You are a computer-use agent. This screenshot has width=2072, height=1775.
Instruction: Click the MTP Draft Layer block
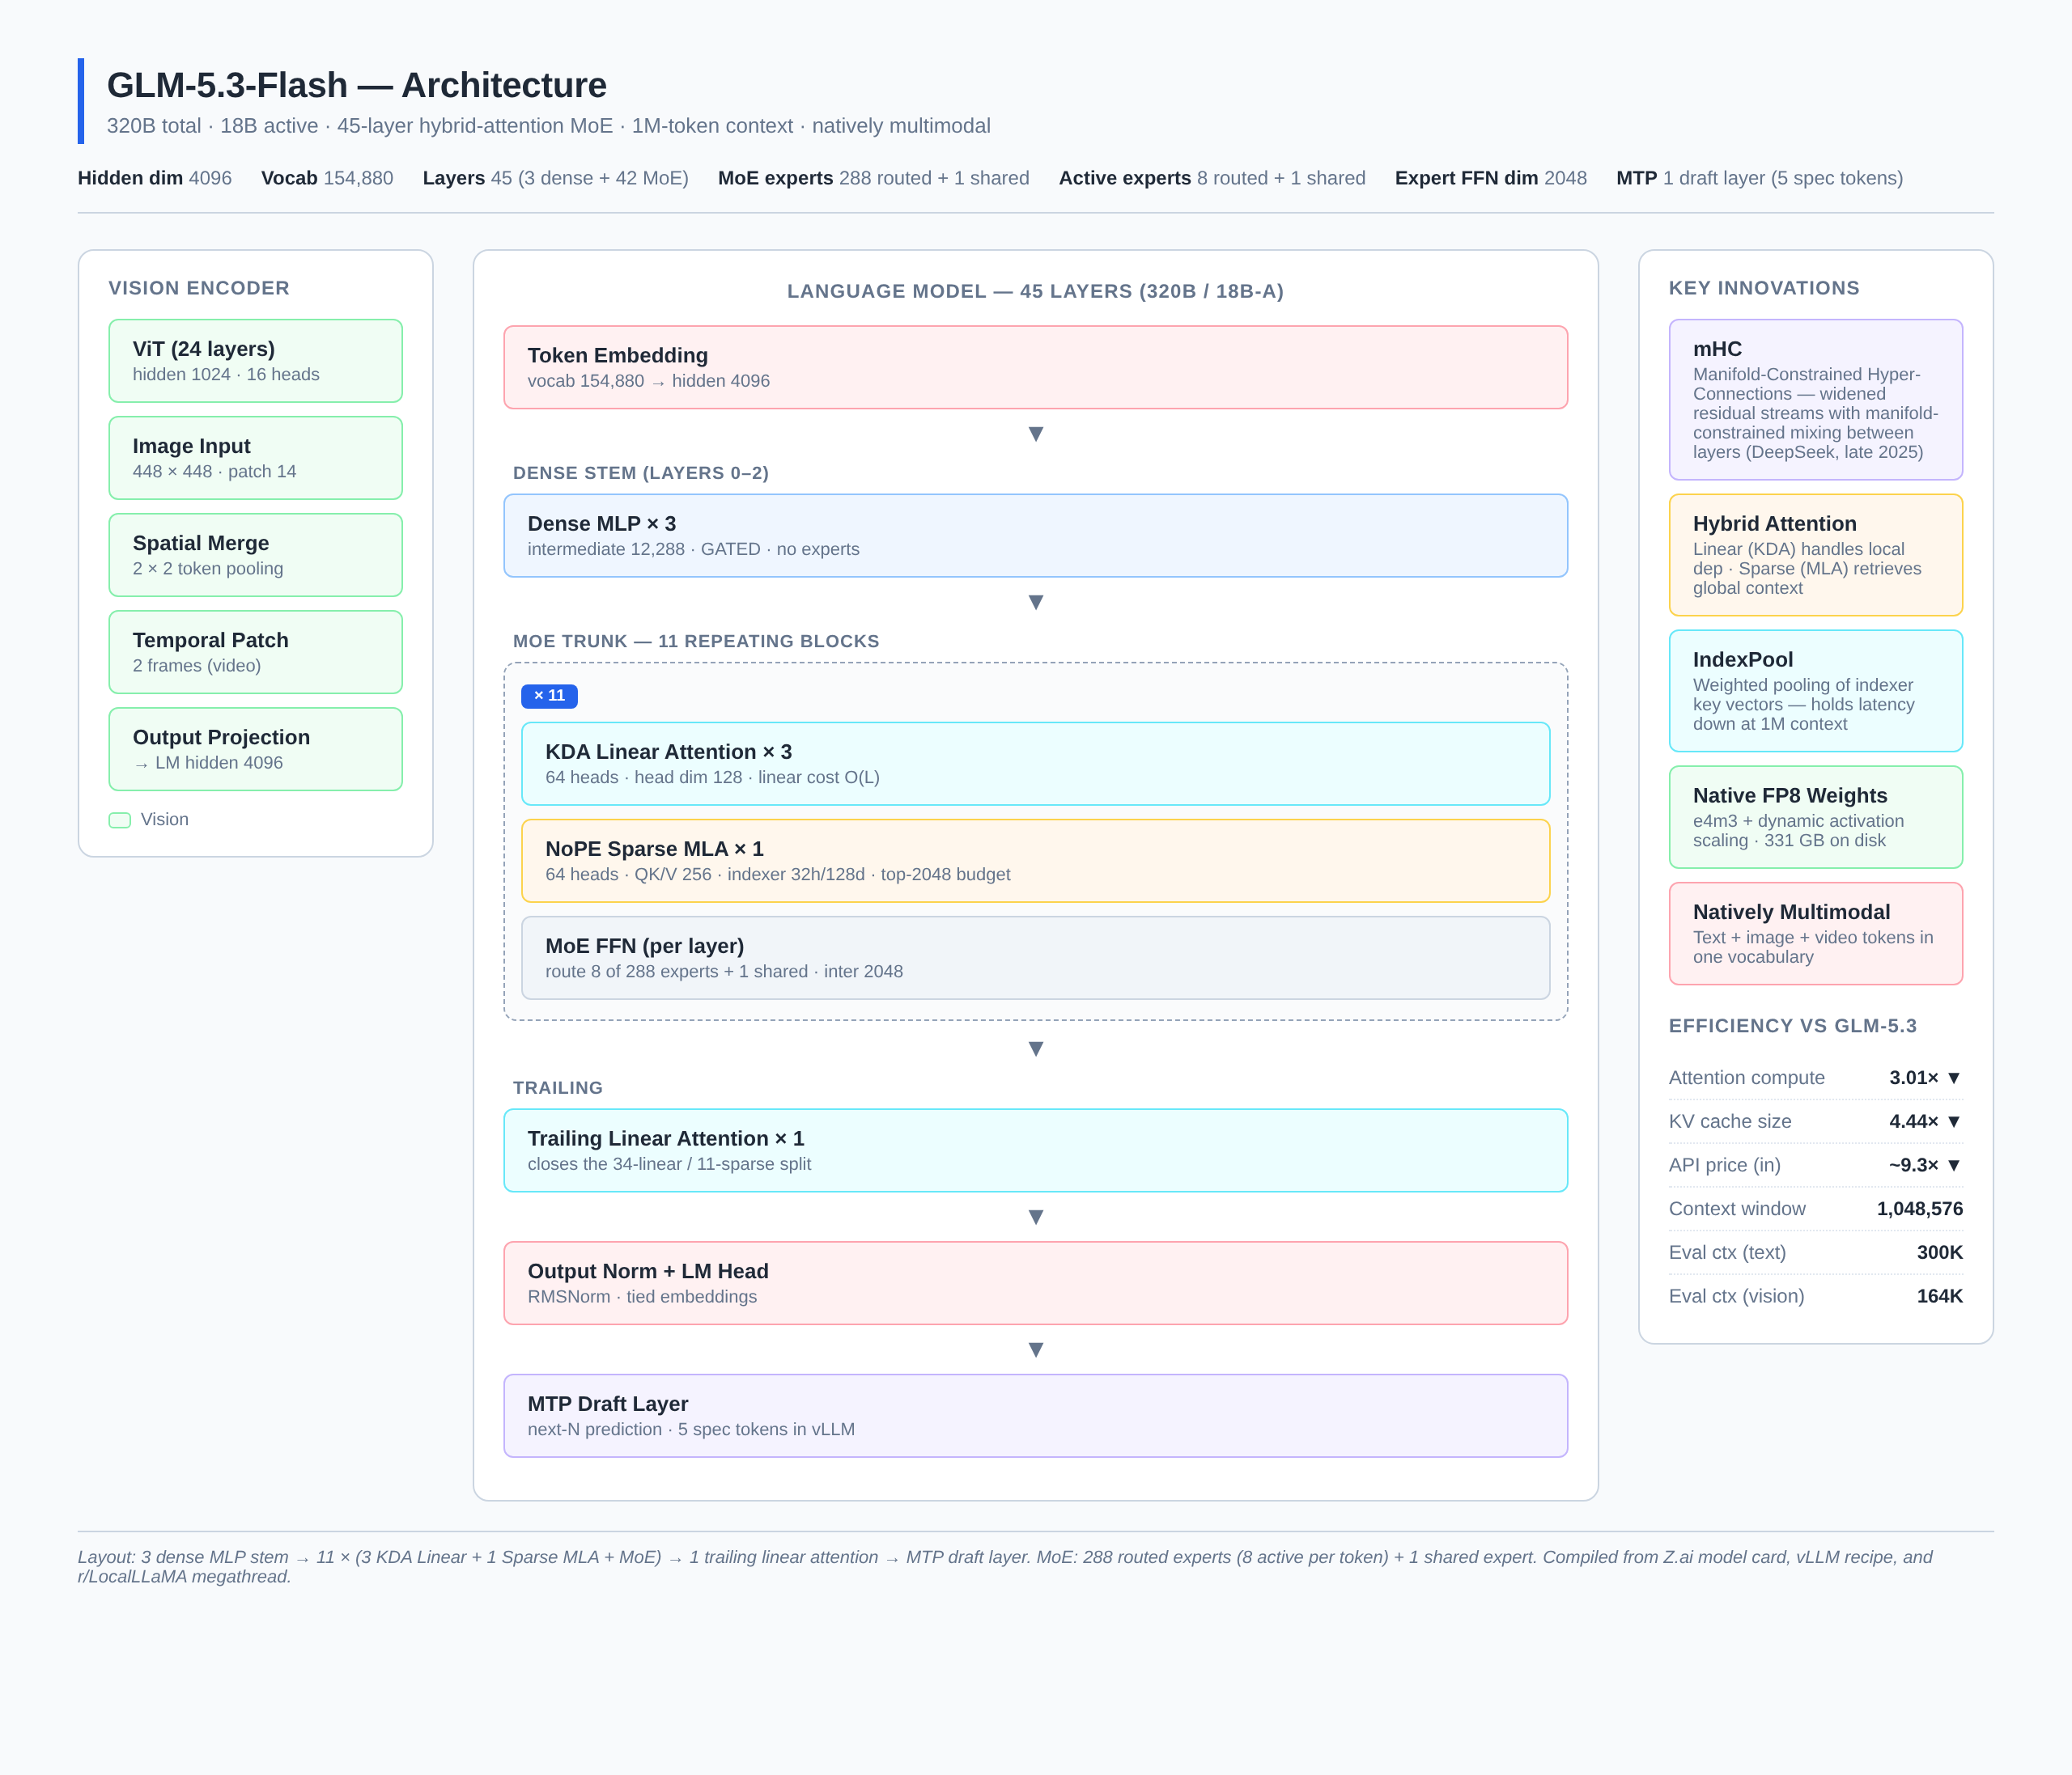pyautogui.click(x=1035, y=1415)
